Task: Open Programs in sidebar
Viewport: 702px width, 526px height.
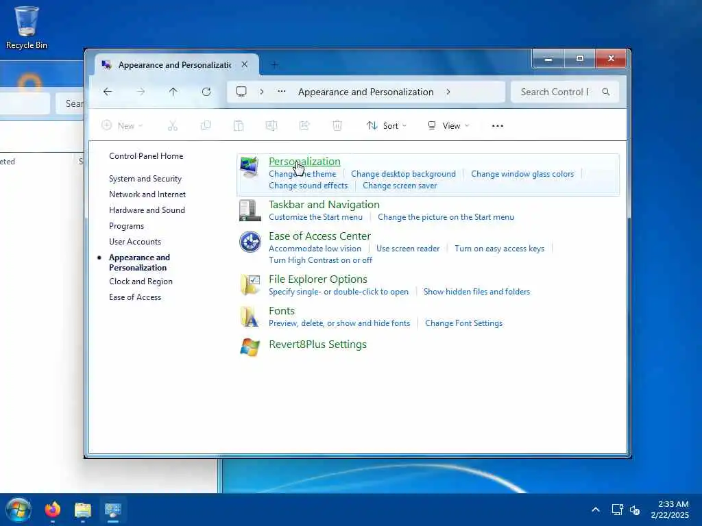Action: point(126,226)
